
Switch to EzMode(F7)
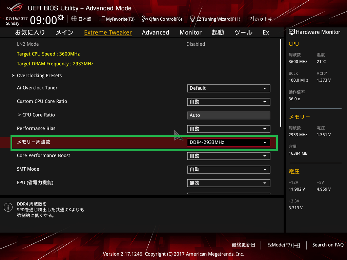pyautogui.click(x=283, y=245)
